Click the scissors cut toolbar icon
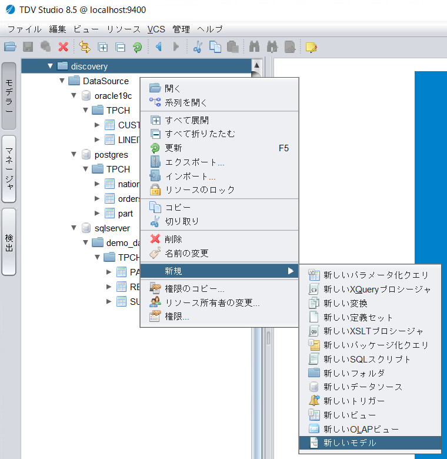The width and height of the screenshot is (447, 459). point(198,47)
